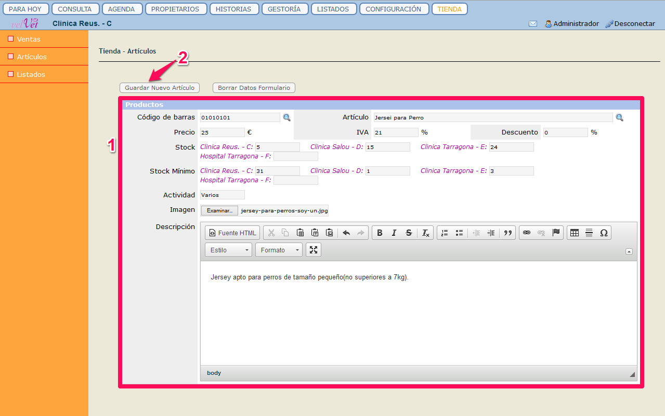Viewport: 665px width, 416px height.
Task: Click Borrar Datos Formulario button
Action: (254, 88)
